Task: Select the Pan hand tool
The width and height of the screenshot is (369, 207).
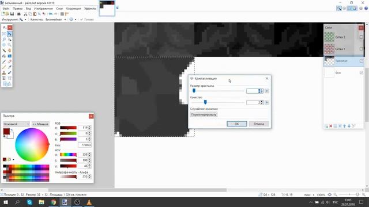Action: pos(10,51)
